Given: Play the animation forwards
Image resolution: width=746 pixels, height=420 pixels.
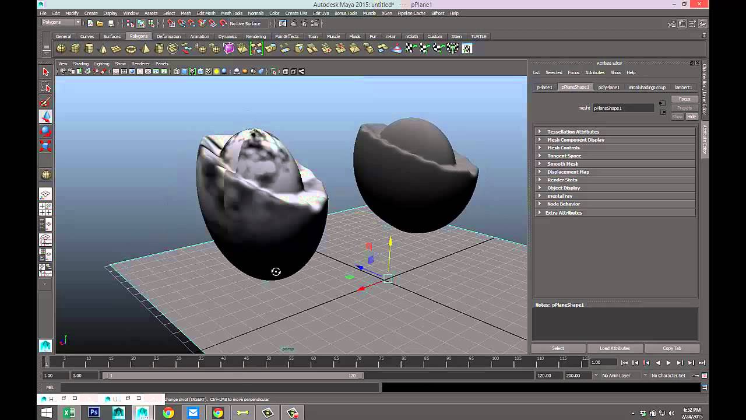Looking at the screenshot, I should coord(668,363).
